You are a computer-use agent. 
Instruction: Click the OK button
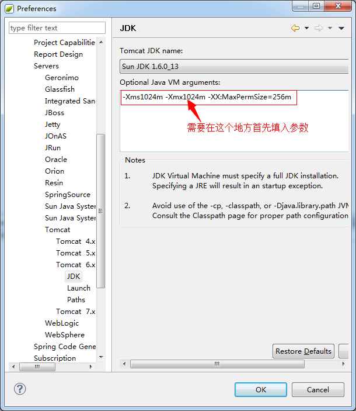pyautogui.click(x=261, y=389)
